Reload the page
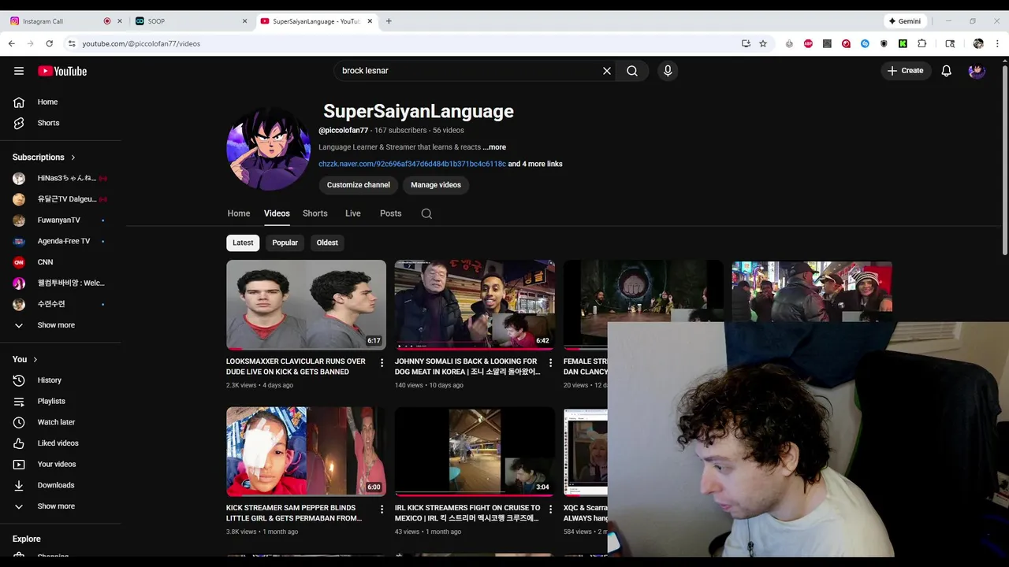The height and width of the screenshot is (567, 1009). tap(49, 43)
